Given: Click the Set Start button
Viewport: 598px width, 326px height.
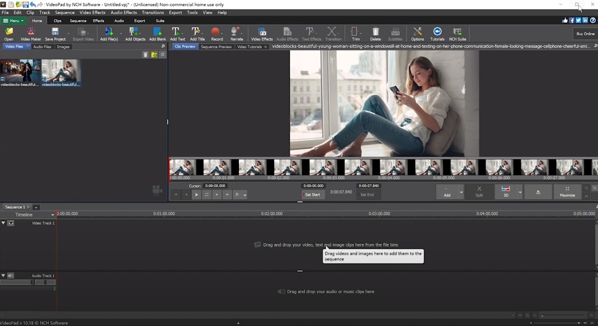Looking at the screenshot, I should tap(313, 195).
